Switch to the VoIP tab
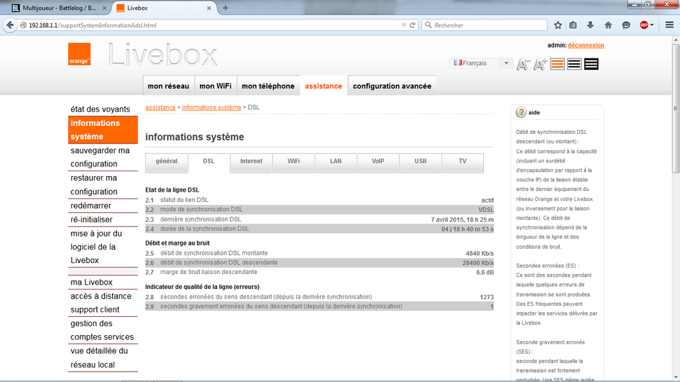680x382 pixels. point(378,162)
